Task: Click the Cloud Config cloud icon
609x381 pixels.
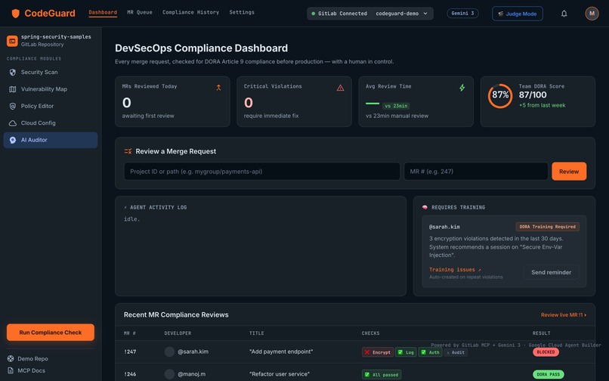Action: (x=12, y=123)
